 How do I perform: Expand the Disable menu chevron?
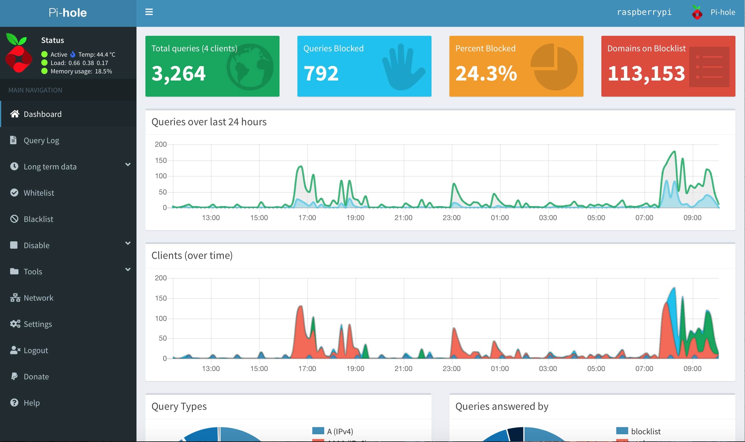[128, 243]
